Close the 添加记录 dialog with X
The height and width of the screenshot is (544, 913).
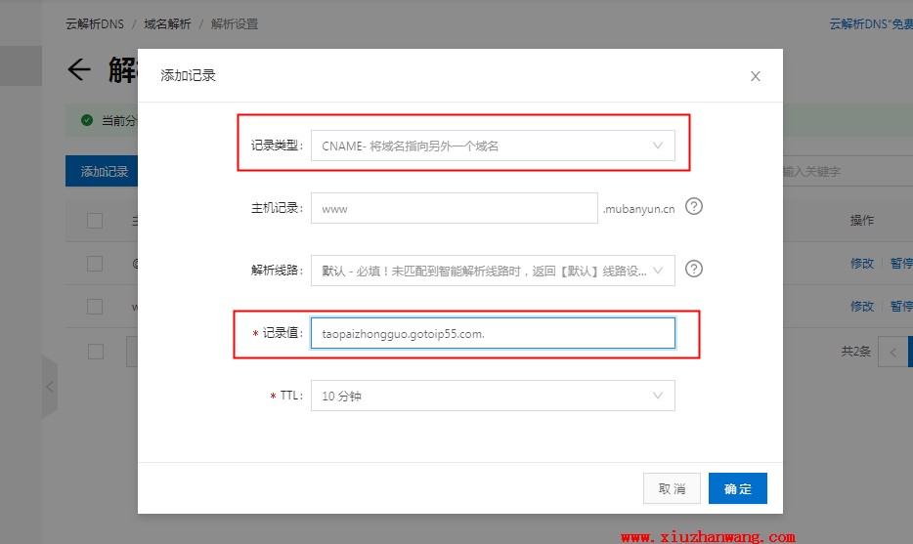(x=755, y=76)
